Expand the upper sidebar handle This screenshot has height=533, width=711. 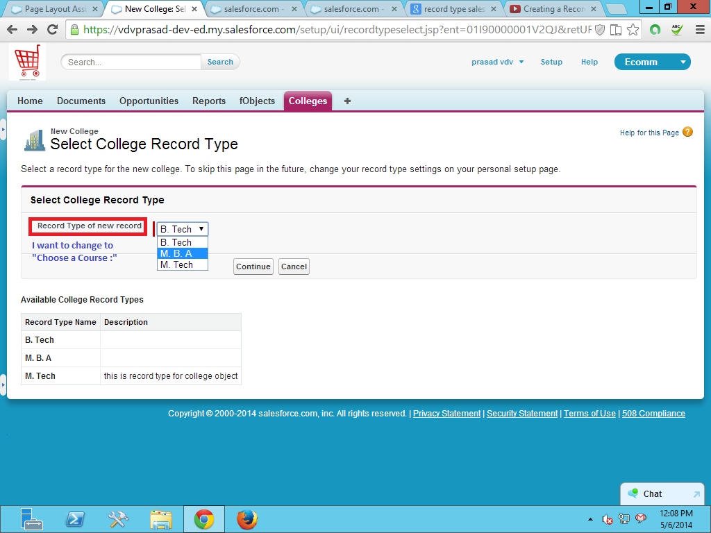click(3, 130)
